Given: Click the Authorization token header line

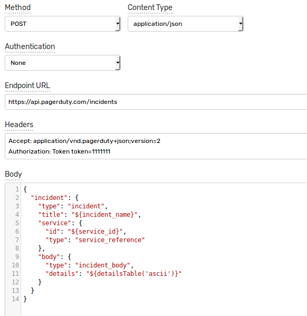Looking at the screenshot, I should [59, 151].
